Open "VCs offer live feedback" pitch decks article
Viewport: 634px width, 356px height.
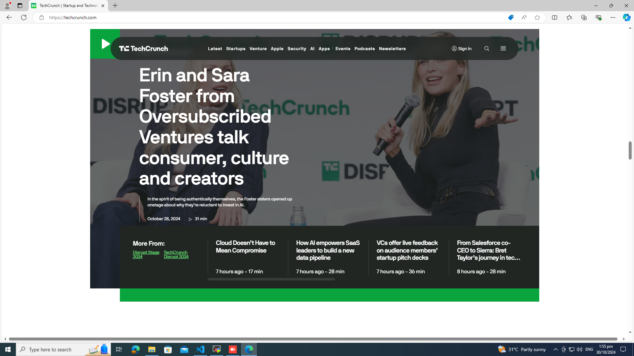coord(407,250)
